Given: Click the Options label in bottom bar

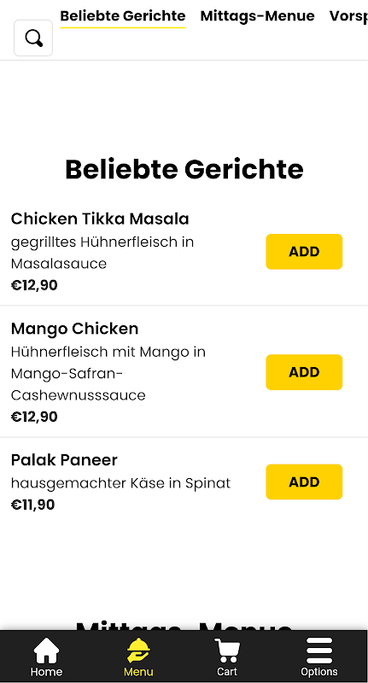Looking at the screenshot, I should pos(319,671).
